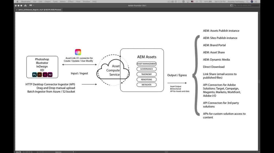Open the Type menu
The width and height of the screenshot is (274, 153).
(55, 1)
